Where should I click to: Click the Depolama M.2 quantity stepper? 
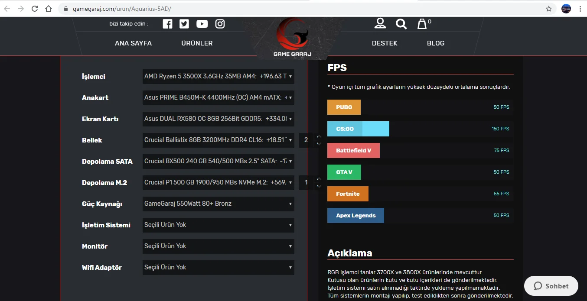tap(310, 182)
